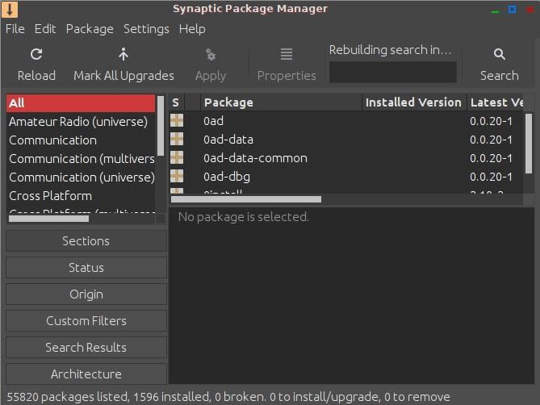
Task: Sort by the Installed Version column header
Action: click(x=414, y=102)
